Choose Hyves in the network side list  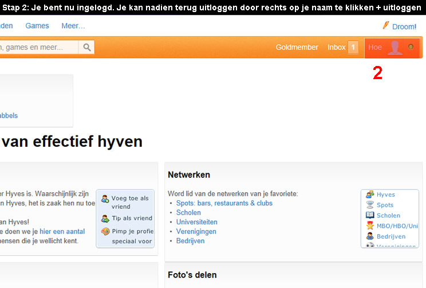(385, 194)
